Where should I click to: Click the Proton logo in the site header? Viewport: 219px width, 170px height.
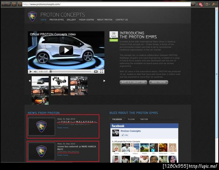tap(32, 16)
